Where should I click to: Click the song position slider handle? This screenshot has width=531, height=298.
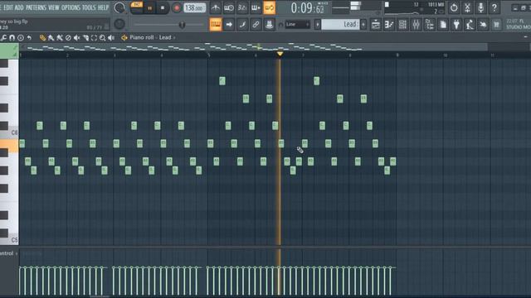point(182,24)
